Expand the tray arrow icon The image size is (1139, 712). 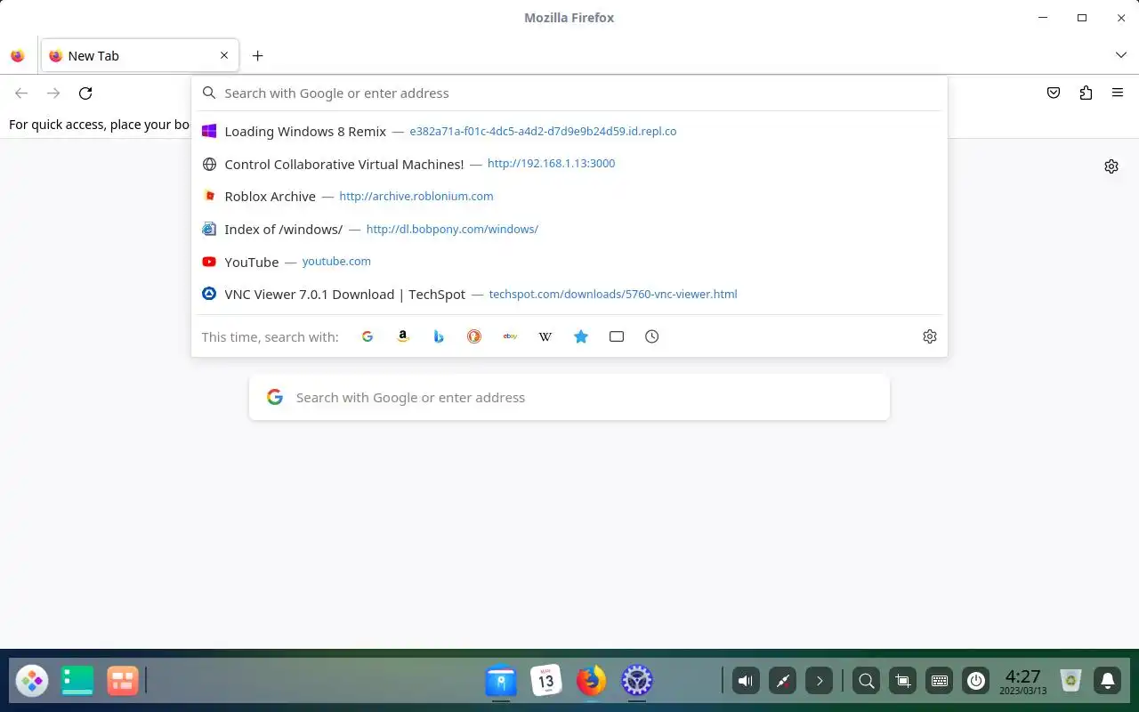(x=820, y=682)
